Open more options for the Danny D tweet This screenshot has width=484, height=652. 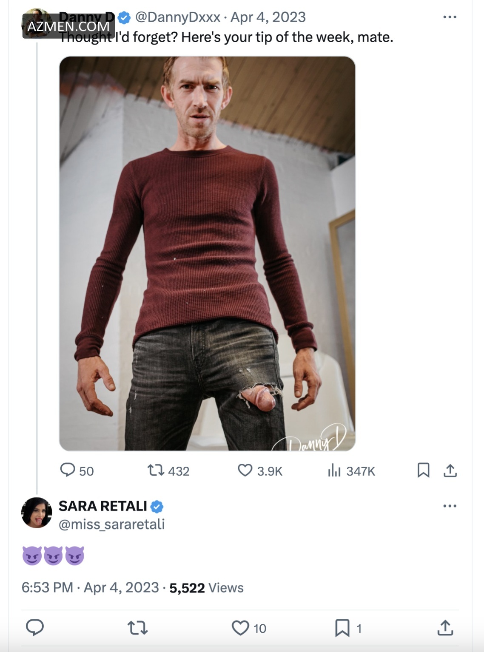[450, 17]
